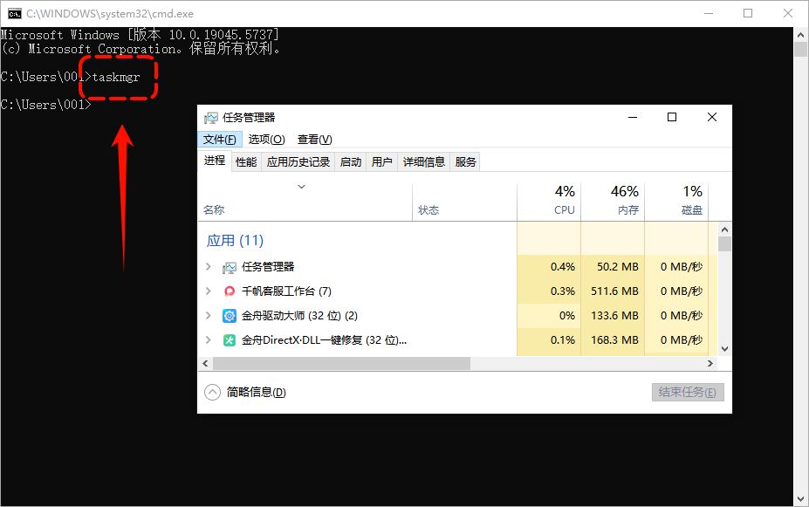Click the 千帆客服工作台 app icon
This screenshot has width=809, height=507.
point(229,291)
